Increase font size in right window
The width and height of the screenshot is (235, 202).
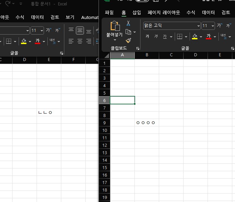220,25
